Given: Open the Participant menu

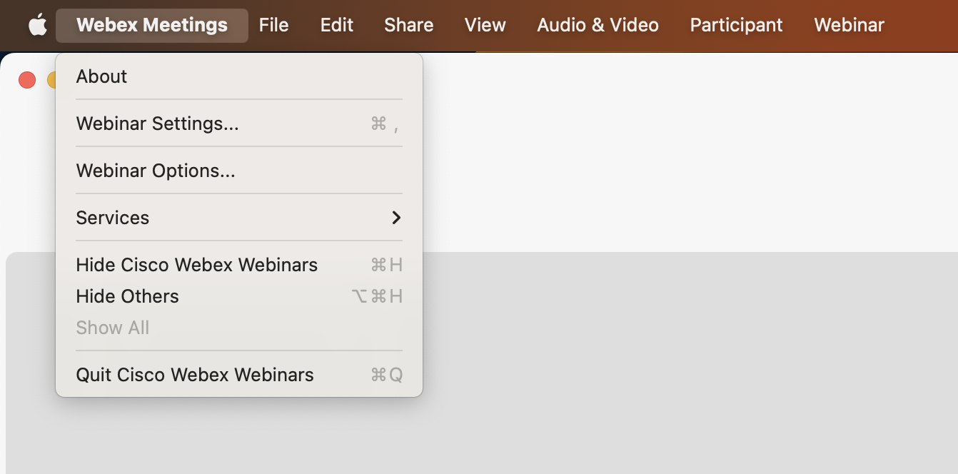Looking at the screenshot, I should [737, 25].
